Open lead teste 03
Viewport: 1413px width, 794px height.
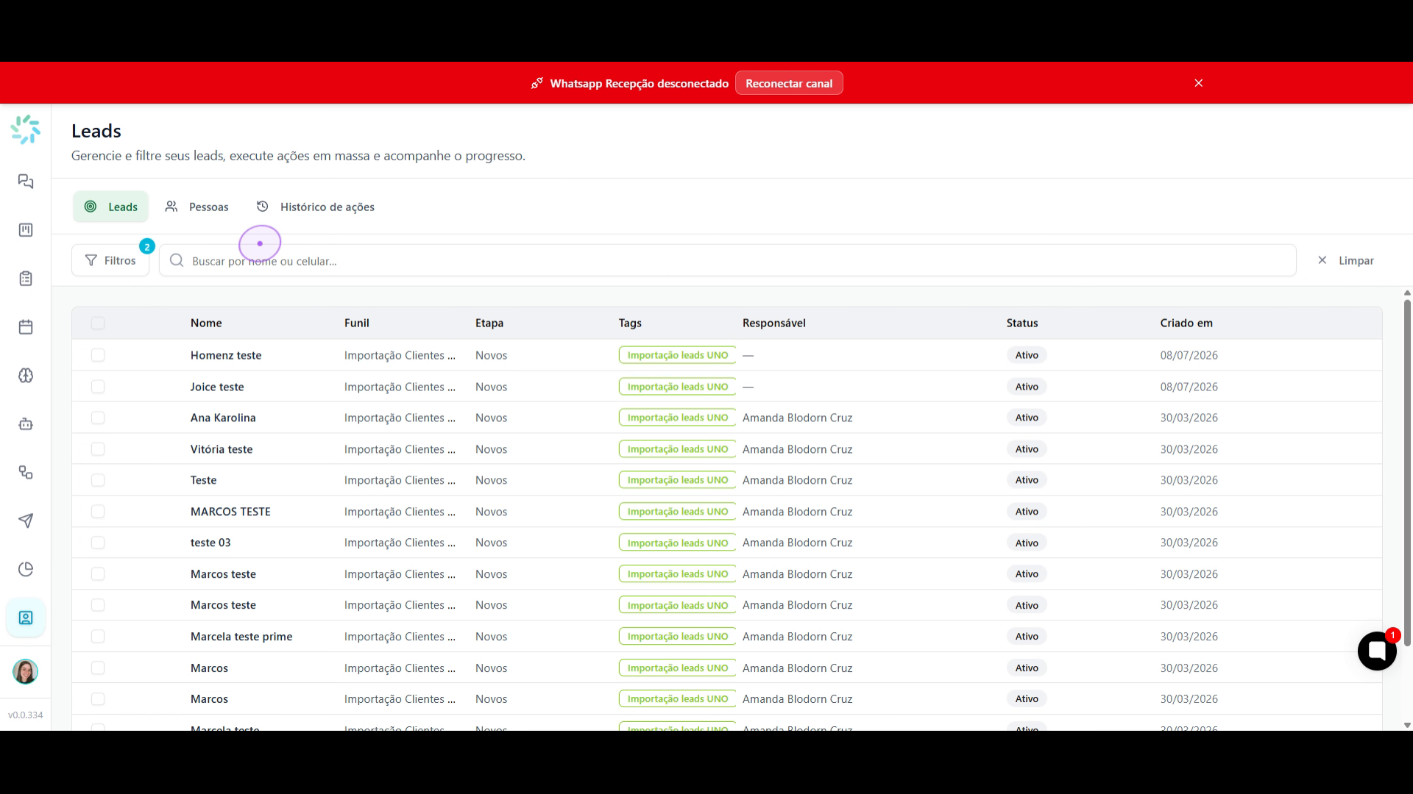tap(210, 543)
